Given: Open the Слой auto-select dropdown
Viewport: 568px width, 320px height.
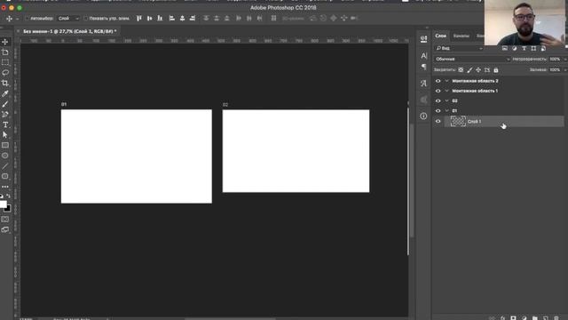Looking at the screenshot, I should (x=68, y=18).
